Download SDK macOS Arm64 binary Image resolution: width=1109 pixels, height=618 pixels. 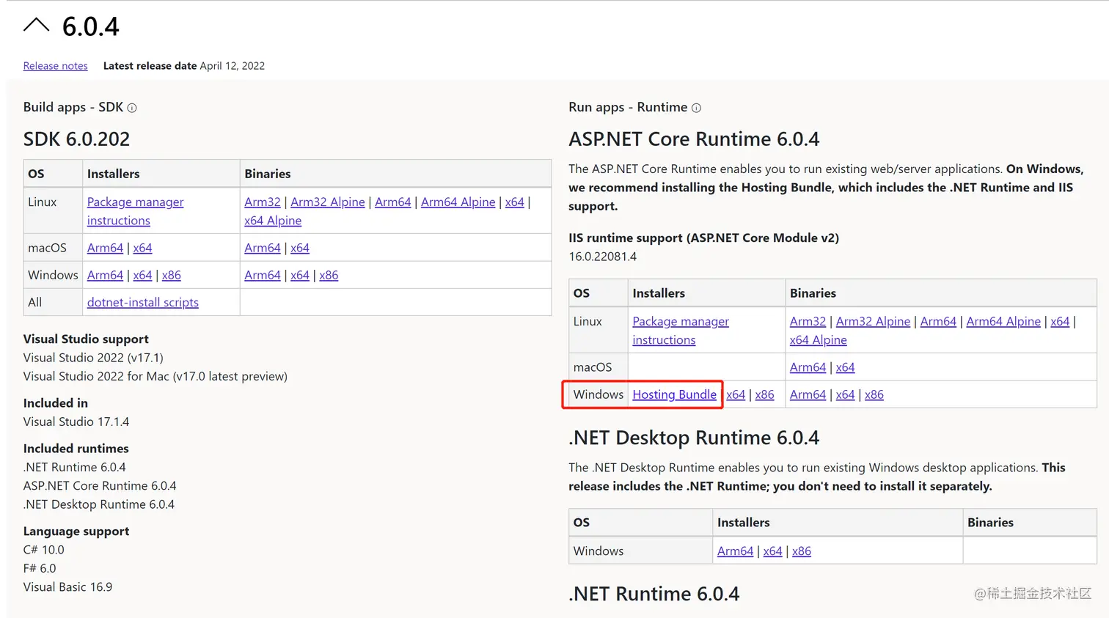pos(263,248)
